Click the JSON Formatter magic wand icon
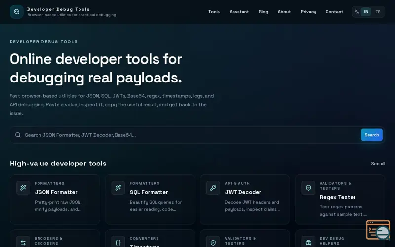This screenshot has height=247, width=395. pyautogui.click(x=23, y=188)
